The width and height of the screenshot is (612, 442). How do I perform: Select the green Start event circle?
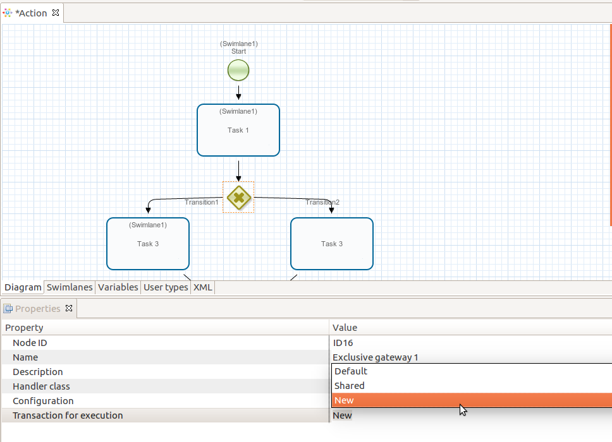tap(238, 70)
